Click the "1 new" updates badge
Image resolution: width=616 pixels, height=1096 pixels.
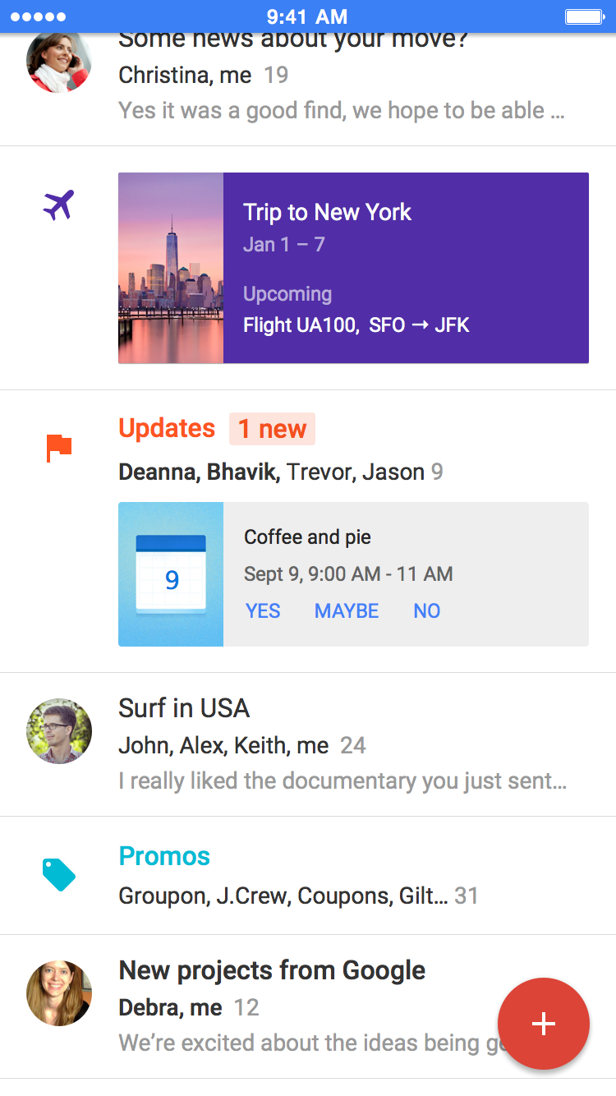point(272,429)
